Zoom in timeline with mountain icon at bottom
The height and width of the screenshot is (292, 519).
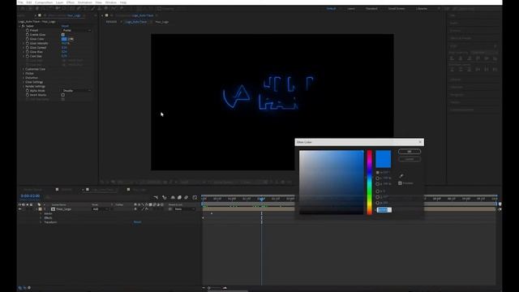pos(225,288)
